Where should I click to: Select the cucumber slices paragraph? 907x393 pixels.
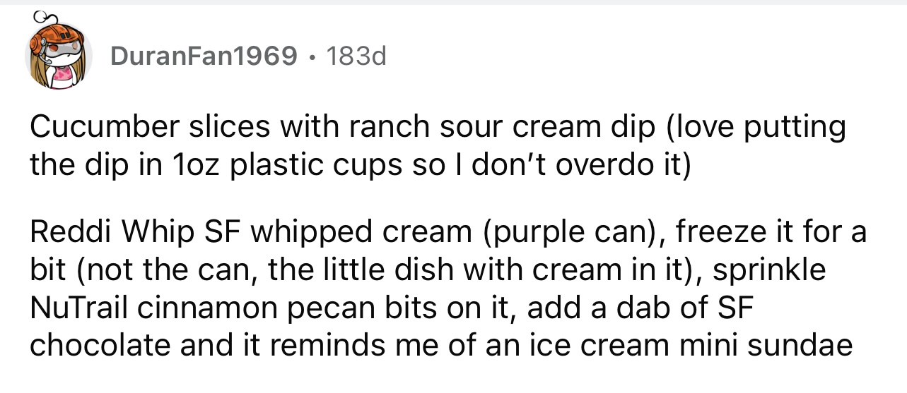coord(438,145)
